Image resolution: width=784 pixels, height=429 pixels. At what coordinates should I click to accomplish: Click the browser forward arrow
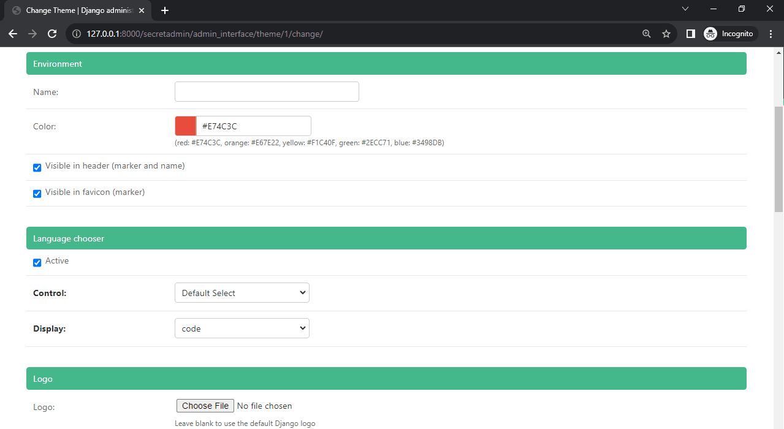[32, 34]
